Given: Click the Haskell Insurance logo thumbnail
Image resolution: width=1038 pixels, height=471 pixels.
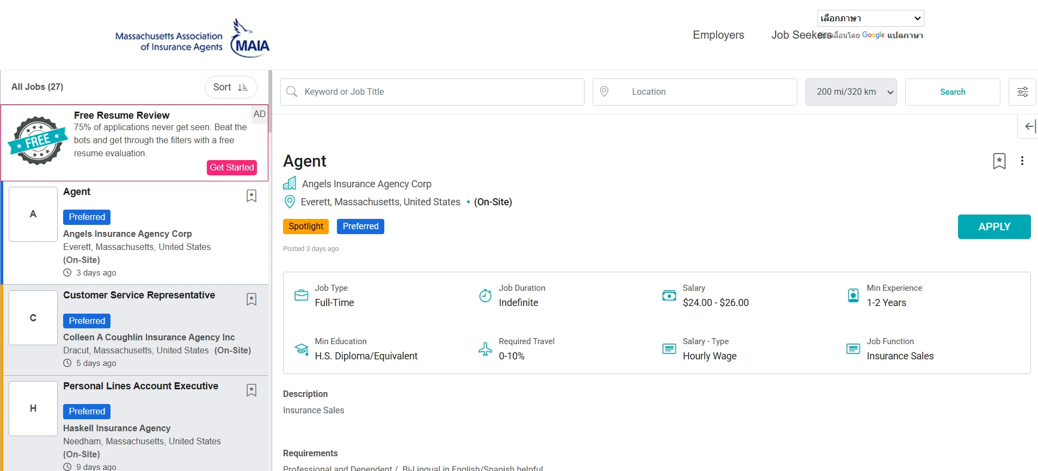Looking at the screenshot, I should pyautogui.click(x=33, y=408).
